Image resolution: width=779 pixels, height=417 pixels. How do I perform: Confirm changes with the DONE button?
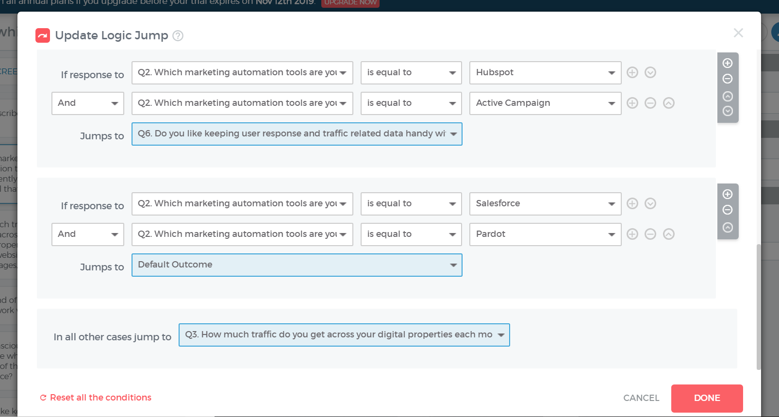pos(707,398)
